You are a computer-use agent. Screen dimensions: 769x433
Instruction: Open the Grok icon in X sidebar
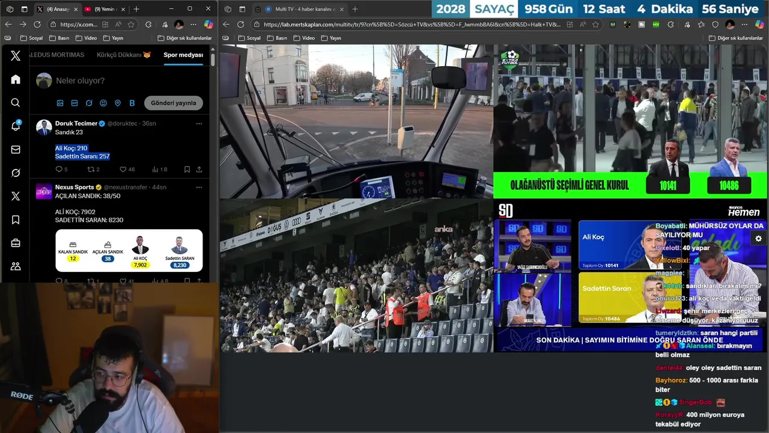coord(16,173)
